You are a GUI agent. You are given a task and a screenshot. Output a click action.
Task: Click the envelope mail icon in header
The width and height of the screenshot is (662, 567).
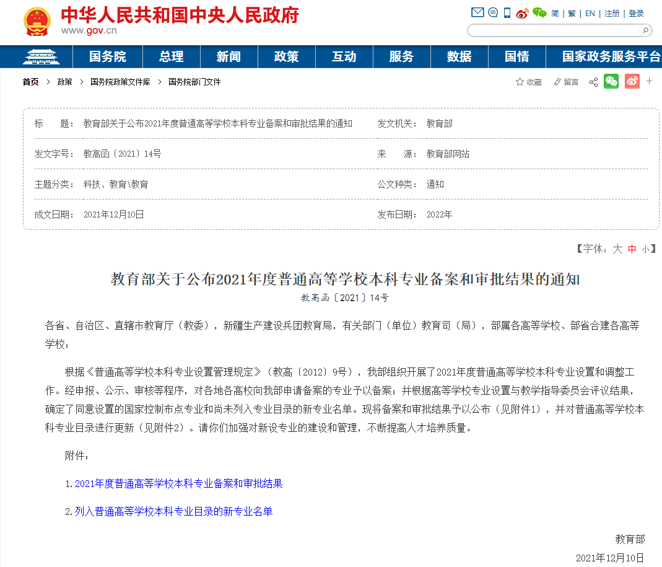point(477,12)
